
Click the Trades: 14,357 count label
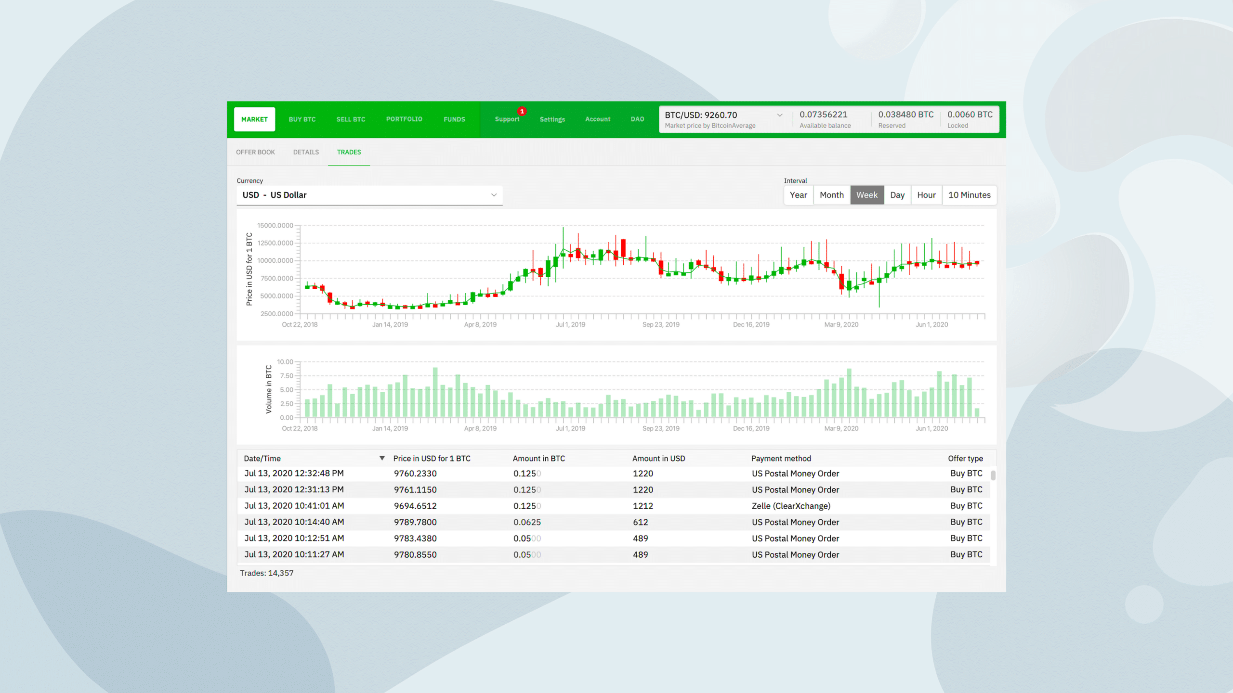pos(267,573)
